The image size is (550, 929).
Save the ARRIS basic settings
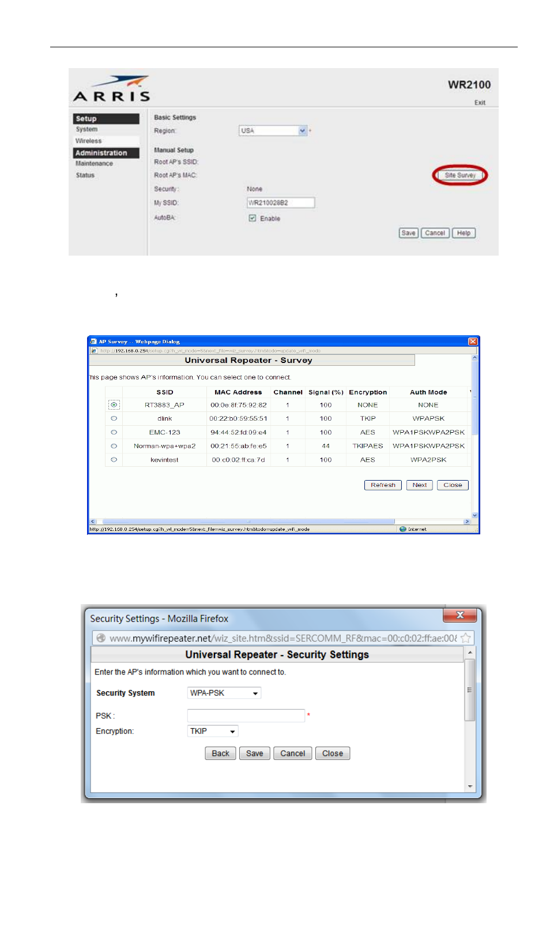(x=408, y=233)
